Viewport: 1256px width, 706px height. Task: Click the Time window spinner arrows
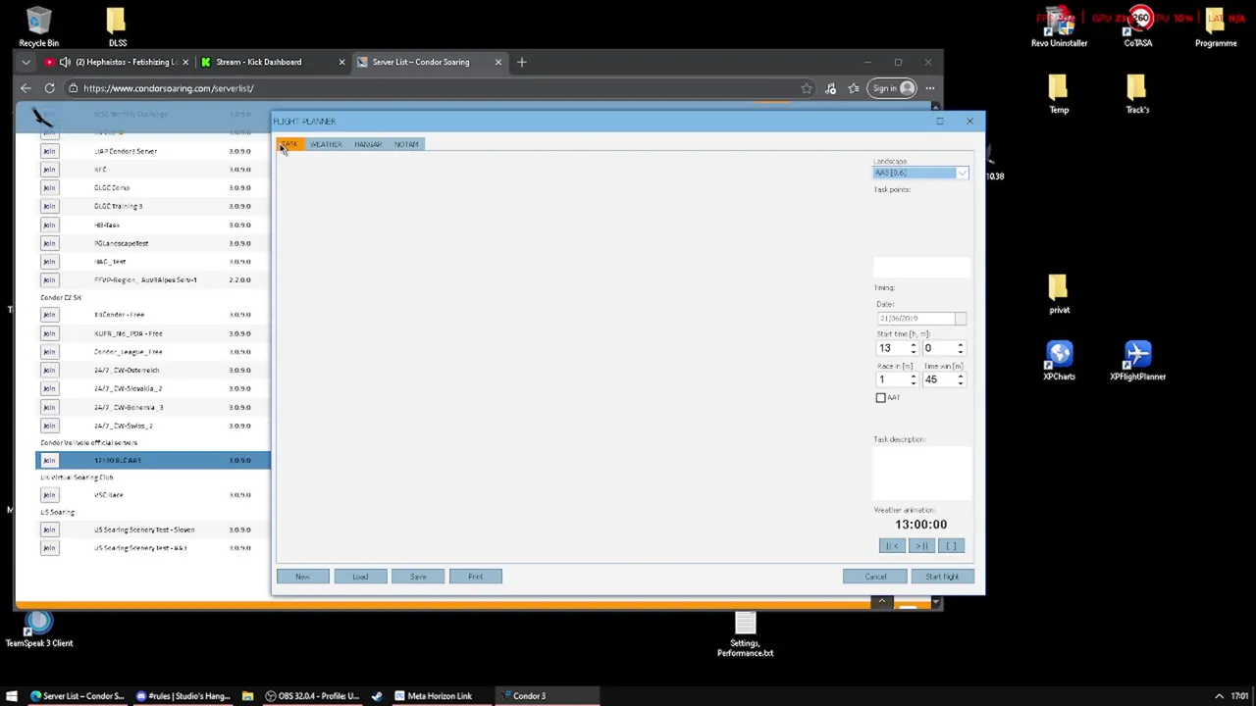tap(961, 379)
